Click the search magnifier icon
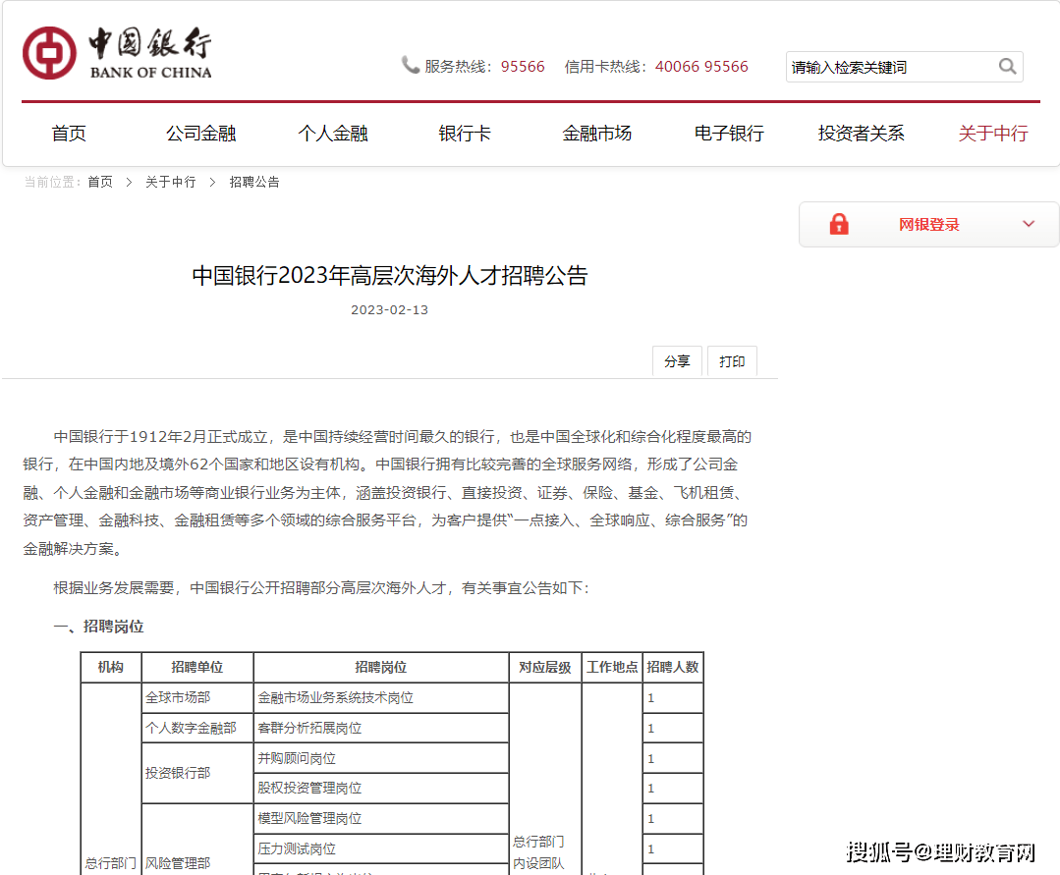The image size is (1060, 875). click(x=1006, y=66)
